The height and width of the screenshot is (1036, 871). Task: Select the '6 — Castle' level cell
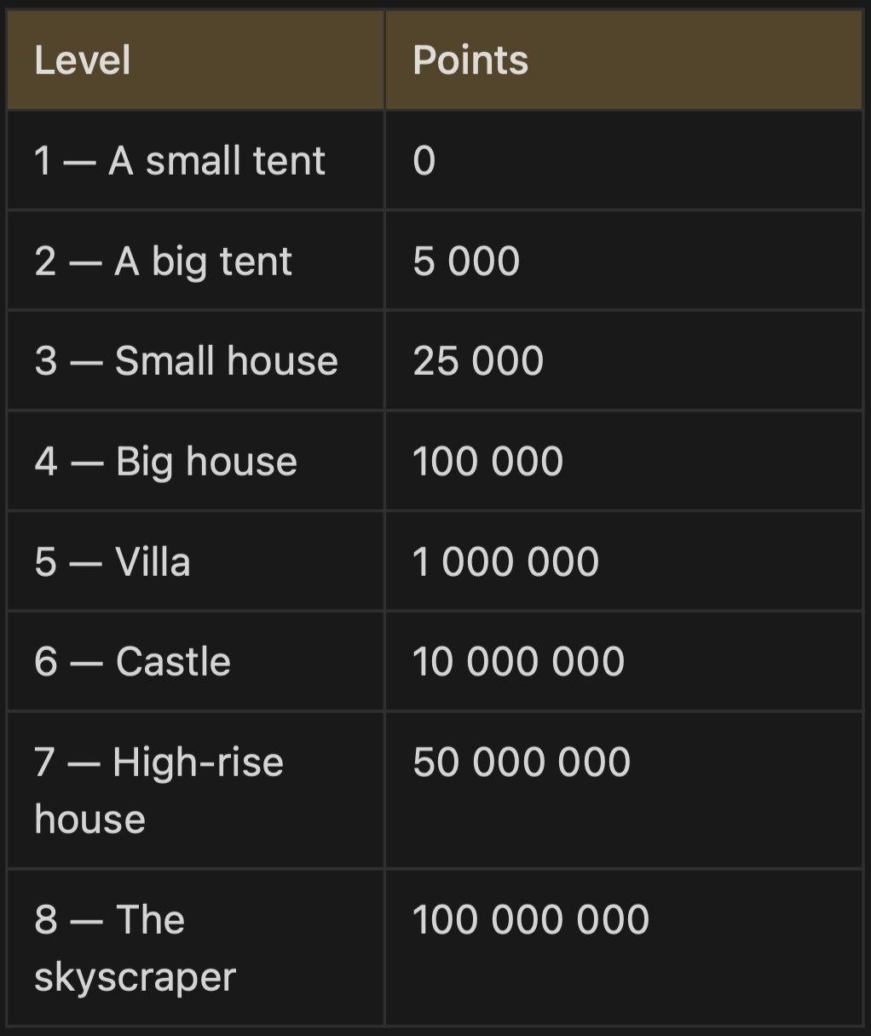coord(196,661)
